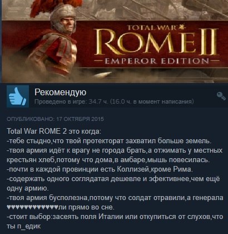The image size is (228, 234).
Task: Click the blue thumbs-up recommendation icon
Action: click(x=18, y=96)
